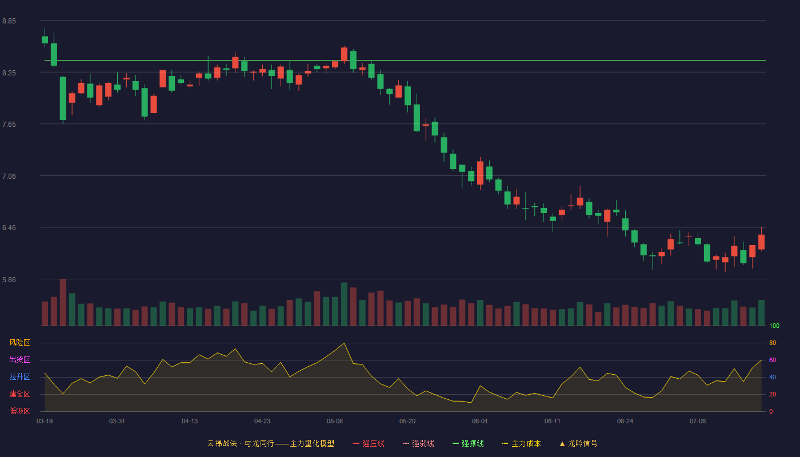Click the 06-24 date axis label

pyautogui.click(x=625, y=421)
